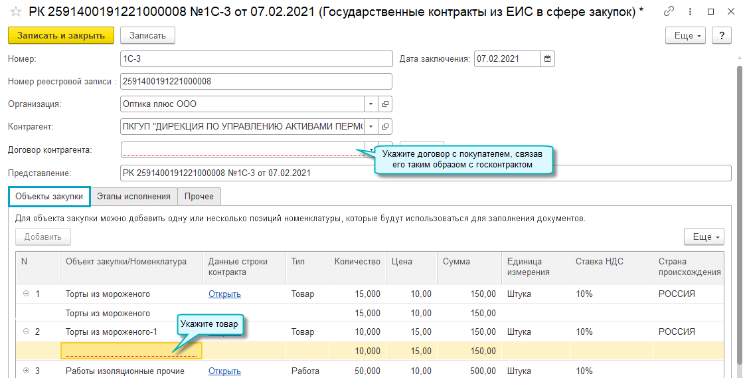
Task: Click the empty Договор контрагента field
Action: tap(242, 149)
